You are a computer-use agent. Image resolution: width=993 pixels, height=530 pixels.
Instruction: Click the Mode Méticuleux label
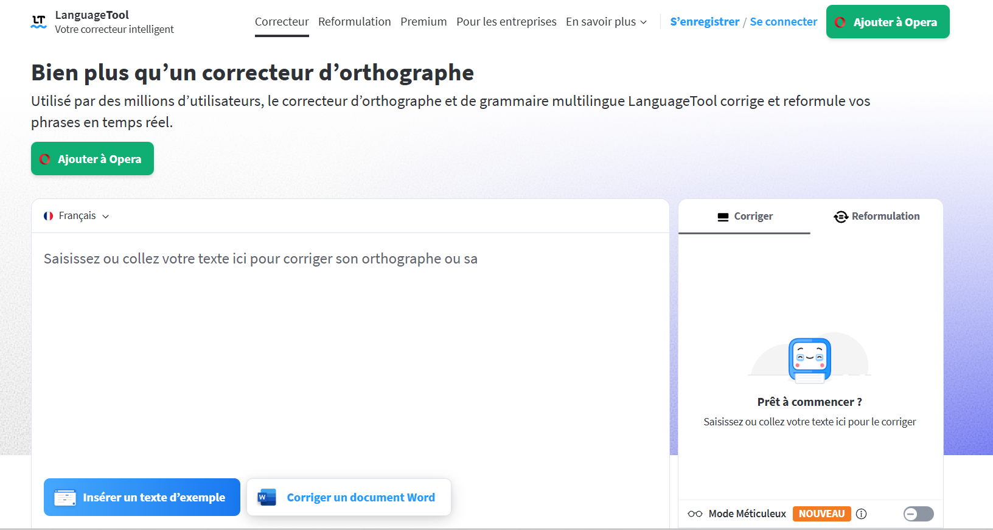[747, 514]
